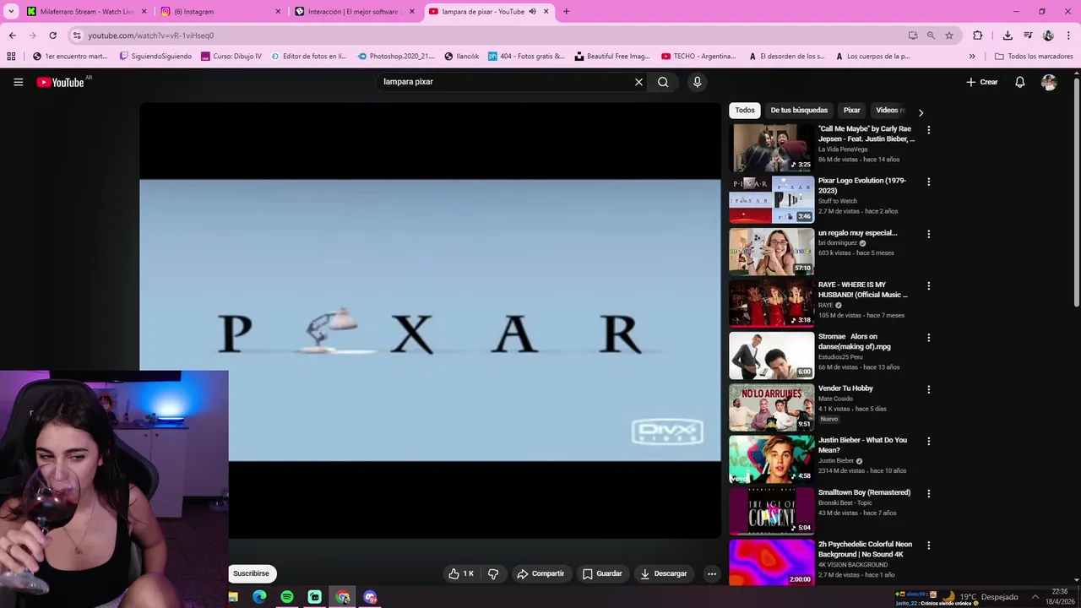This screenshot has width=1081, height=608.
Task: Open Chrome downloads panel
Action: pyautogui.click(x=1008, y=35)
